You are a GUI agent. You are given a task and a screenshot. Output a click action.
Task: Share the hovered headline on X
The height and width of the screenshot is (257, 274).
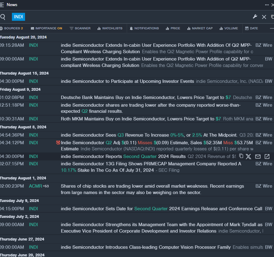coord(249,156)
